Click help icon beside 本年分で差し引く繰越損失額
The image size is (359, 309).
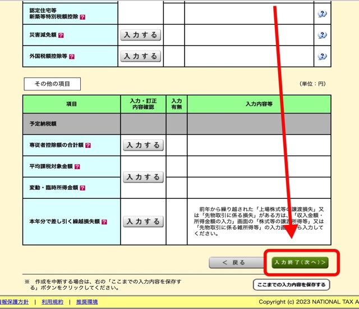pyautogui.click(x=104, y=222)
